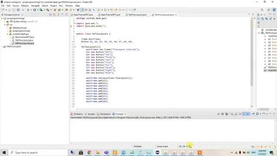
Task: Open the Windows notification center icon
Action: (271, 153)
